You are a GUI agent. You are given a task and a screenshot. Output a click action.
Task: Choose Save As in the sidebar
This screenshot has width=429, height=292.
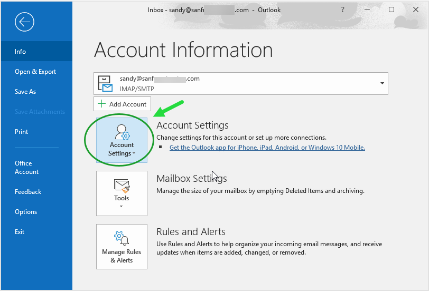(x=25, y=92)
